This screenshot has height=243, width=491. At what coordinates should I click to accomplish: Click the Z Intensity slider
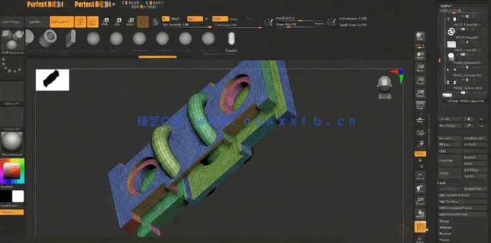tap(238, 26)
